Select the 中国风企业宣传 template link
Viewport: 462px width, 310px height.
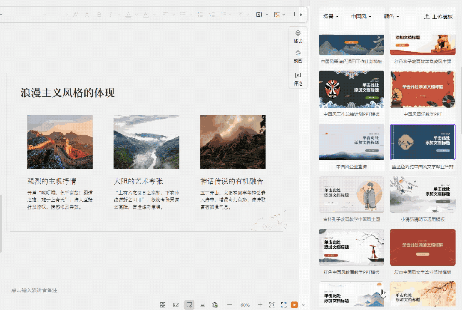click(x=351, y=166)
